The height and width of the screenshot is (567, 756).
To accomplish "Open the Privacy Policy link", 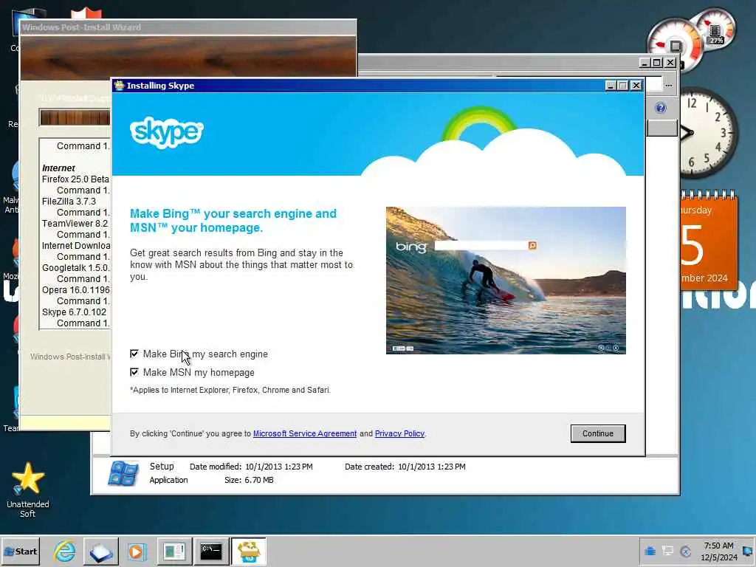I will [399, 433].
